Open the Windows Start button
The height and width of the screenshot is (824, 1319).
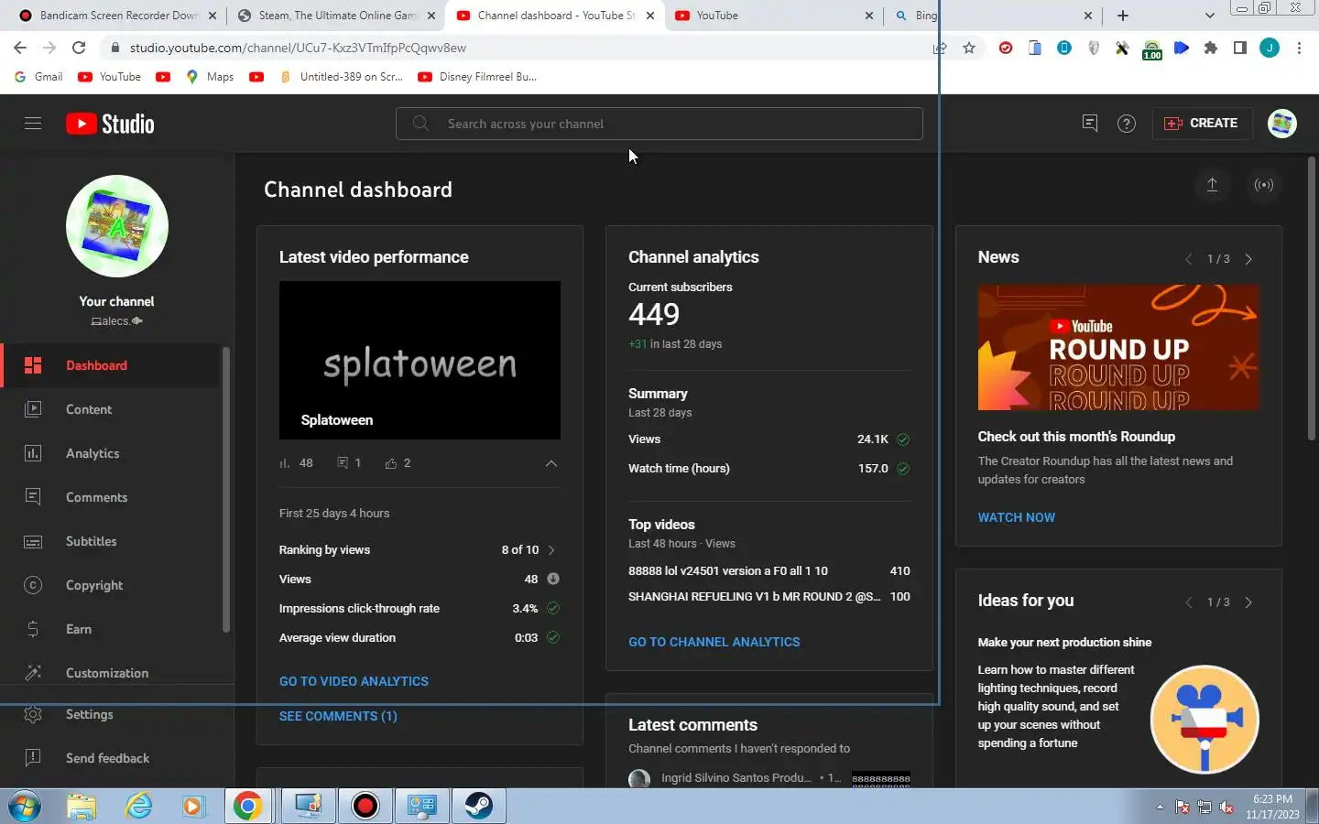[25, 807]
